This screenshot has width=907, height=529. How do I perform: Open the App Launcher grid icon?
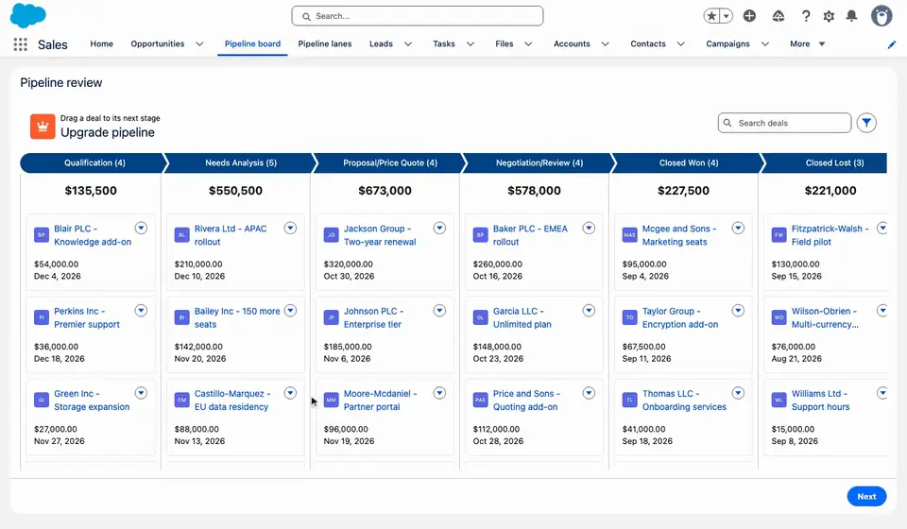(20, 44)
